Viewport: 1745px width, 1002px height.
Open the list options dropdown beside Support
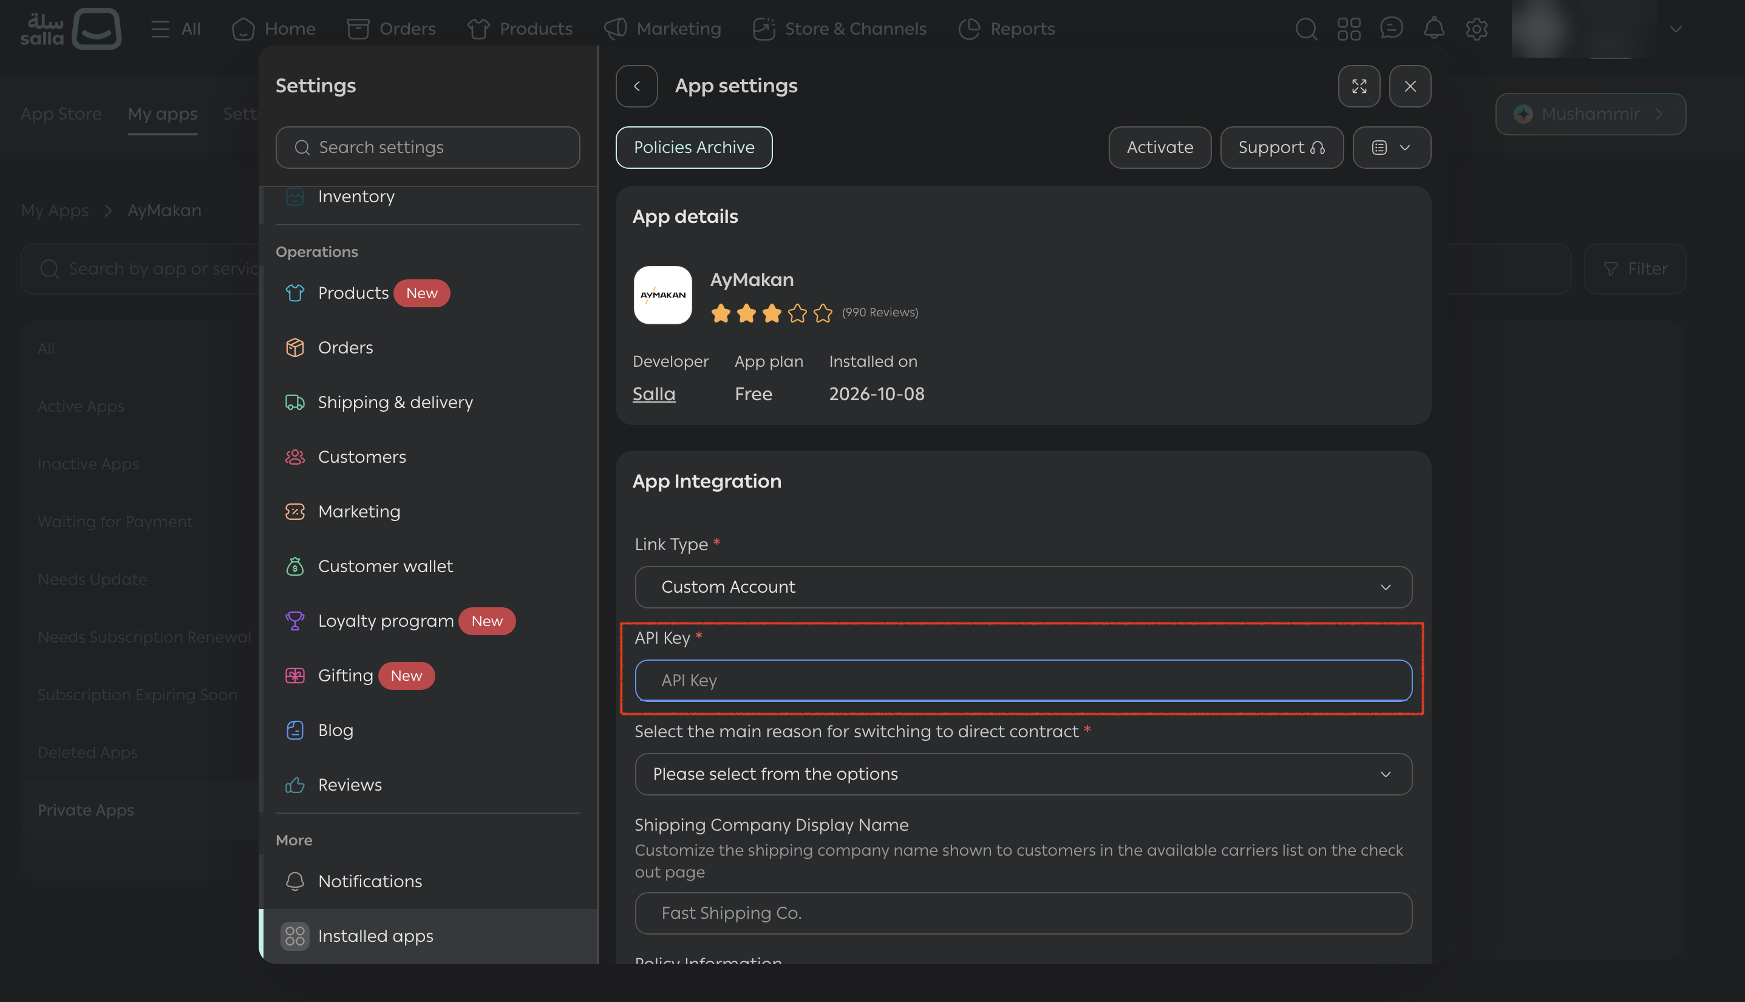[1391, 148]
